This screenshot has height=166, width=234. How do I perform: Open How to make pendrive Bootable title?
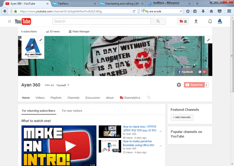pos(138,143)
